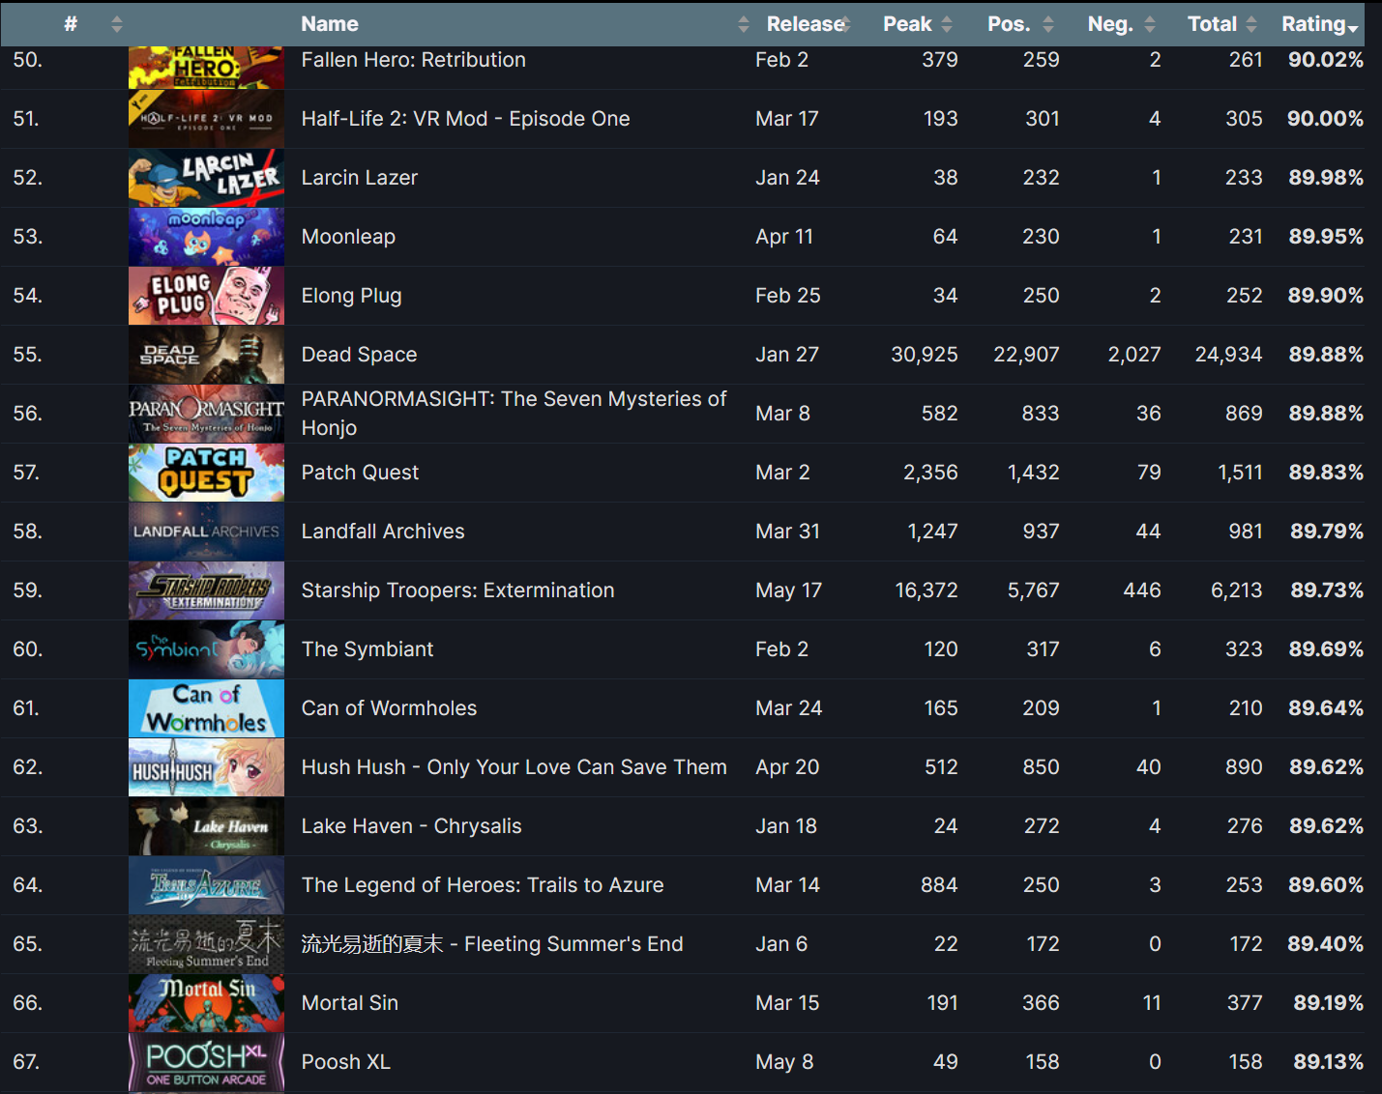Click the Larcin Lazer cover image
The width and height of the screenshot is (1382, 1094).
(206, 178)
